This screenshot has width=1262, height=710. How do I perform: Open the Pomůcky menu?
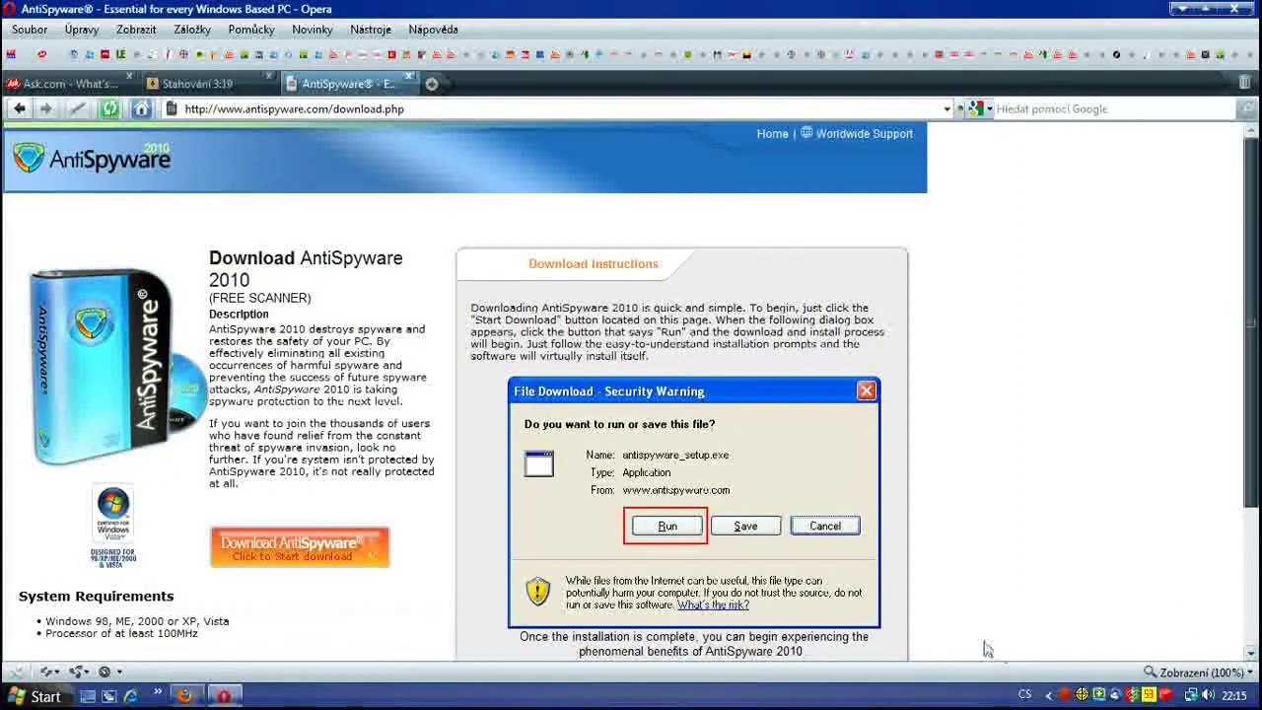point(251,30)
